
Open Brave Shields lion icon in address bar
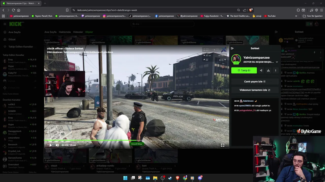pyautogui.click(x=251, y=10)
